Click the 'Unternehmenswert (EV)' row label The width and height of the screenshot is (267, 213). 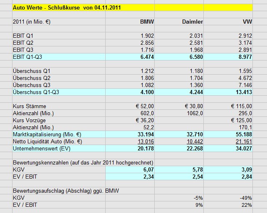(42, 148)
